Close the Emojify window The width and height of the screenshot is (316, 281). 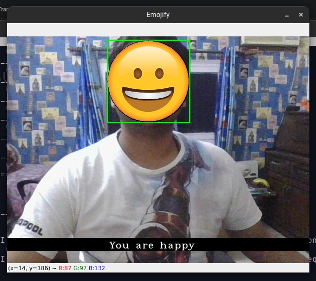pyautogui.click(x=301, y=15)
